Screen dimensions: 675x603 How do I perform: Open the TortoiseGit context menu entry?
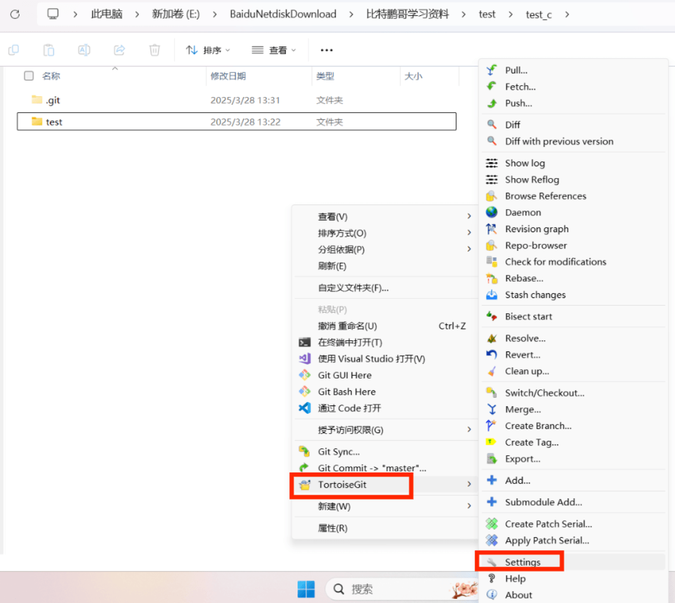click(x=385, y=485)
